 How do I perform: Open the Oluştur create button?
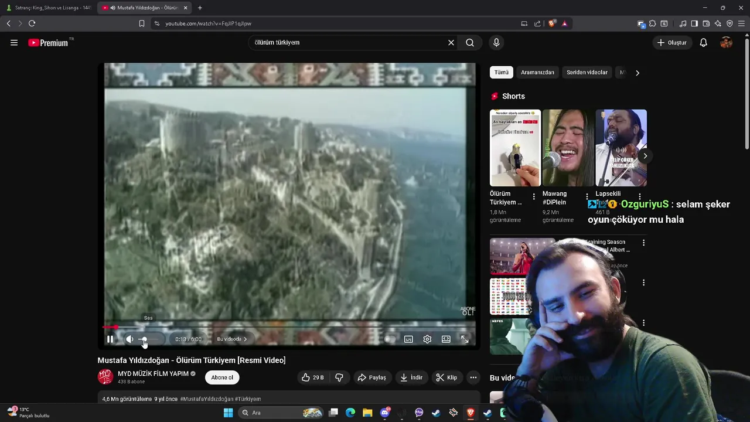[671, 42]
